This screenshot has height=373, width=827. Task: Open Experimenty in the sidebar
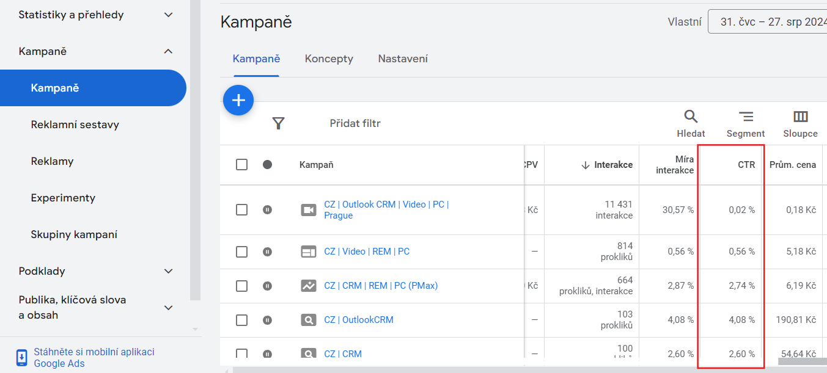63,198
